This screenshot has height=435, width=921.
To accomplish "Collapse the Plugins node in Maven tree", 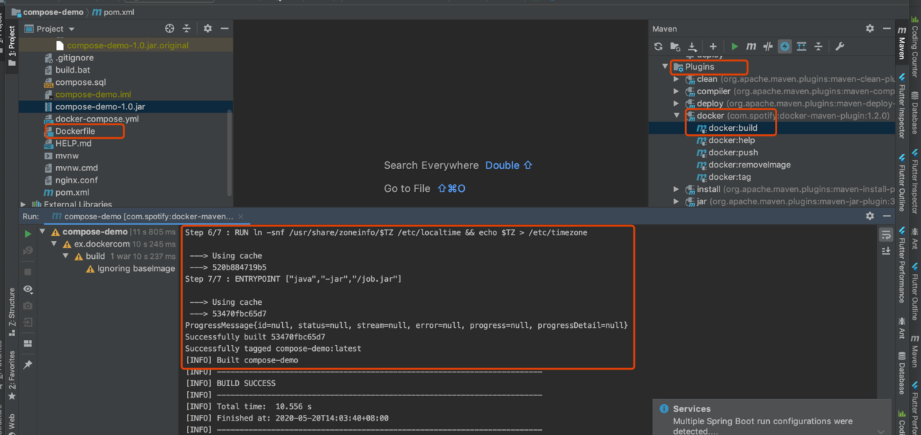I will click(x=665, y=67).
